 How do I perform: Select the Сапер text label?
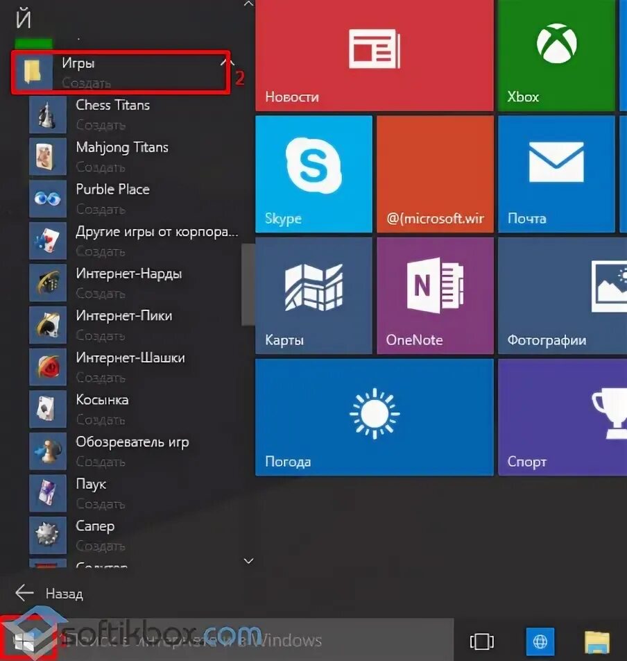(x=95, y=526)
